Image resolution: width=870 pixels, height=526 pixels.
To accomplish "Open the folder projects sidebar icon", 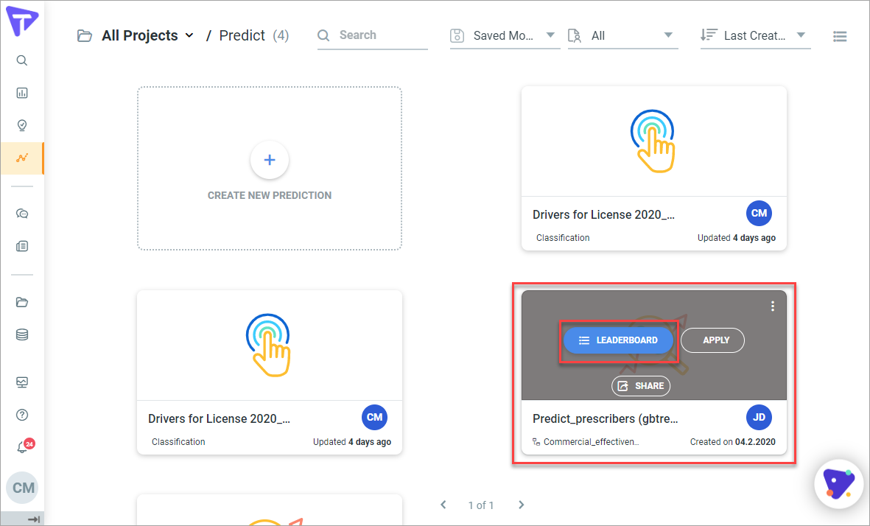I will [x=22, y=302].
